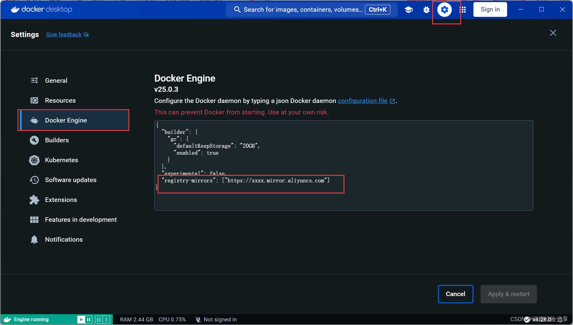Viewport: 573px width, 325px height.
Task: Click the Notifications bell icon
Action: coord(34,240)
